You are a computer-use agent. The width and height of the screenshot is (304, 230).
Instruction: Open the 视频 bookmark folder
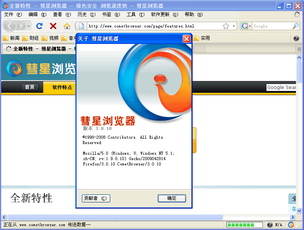coord(50,38)
